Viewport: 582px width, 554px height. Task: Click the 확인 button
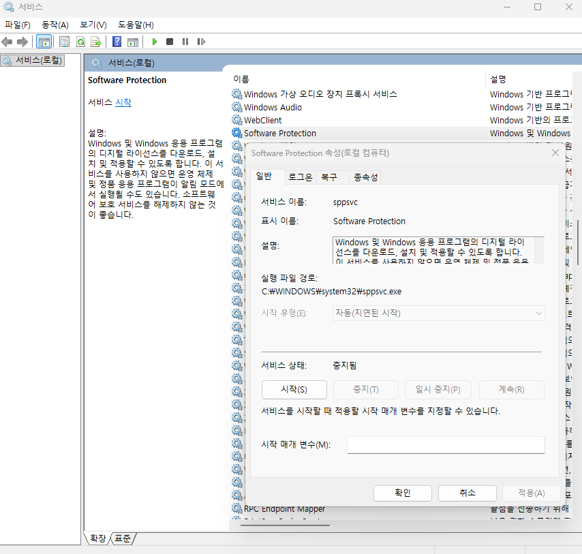[x=403, y=493]
